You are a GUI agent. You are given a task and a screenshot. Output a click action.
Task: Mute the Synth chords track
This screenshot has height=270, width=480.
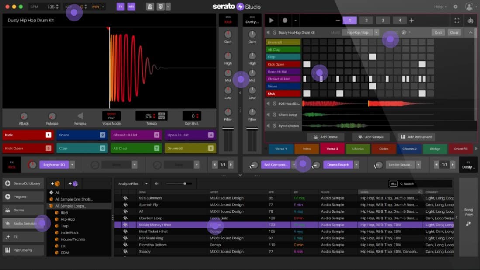(x=268, y=126)
